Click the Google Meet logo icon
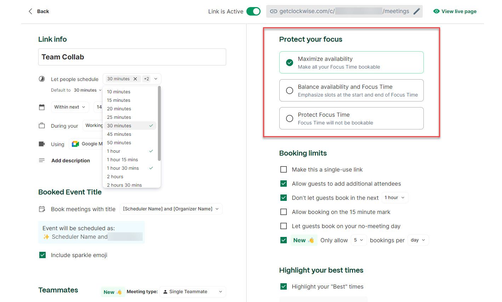The width and height of the screenshot is (502, 302). (x=75, y=144)
